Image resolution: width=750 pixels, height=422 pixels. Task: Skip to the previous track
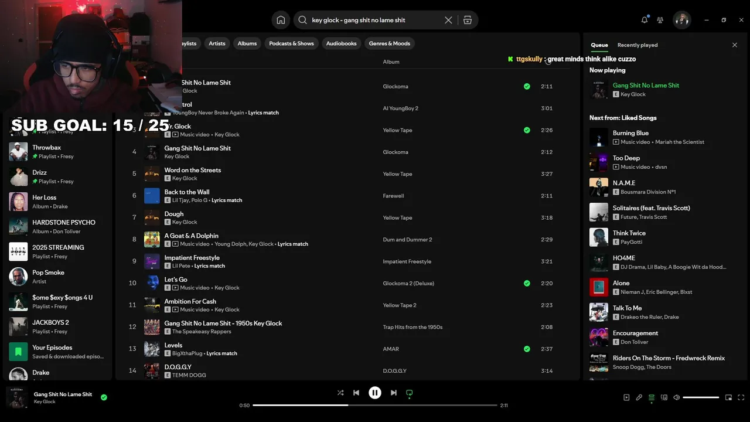click(x=356, y=393)
